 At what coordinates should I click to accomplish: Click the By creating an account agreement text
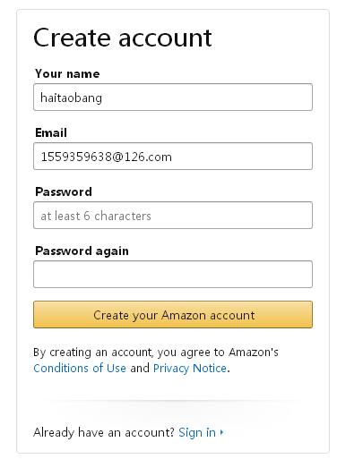coord(156,353)
